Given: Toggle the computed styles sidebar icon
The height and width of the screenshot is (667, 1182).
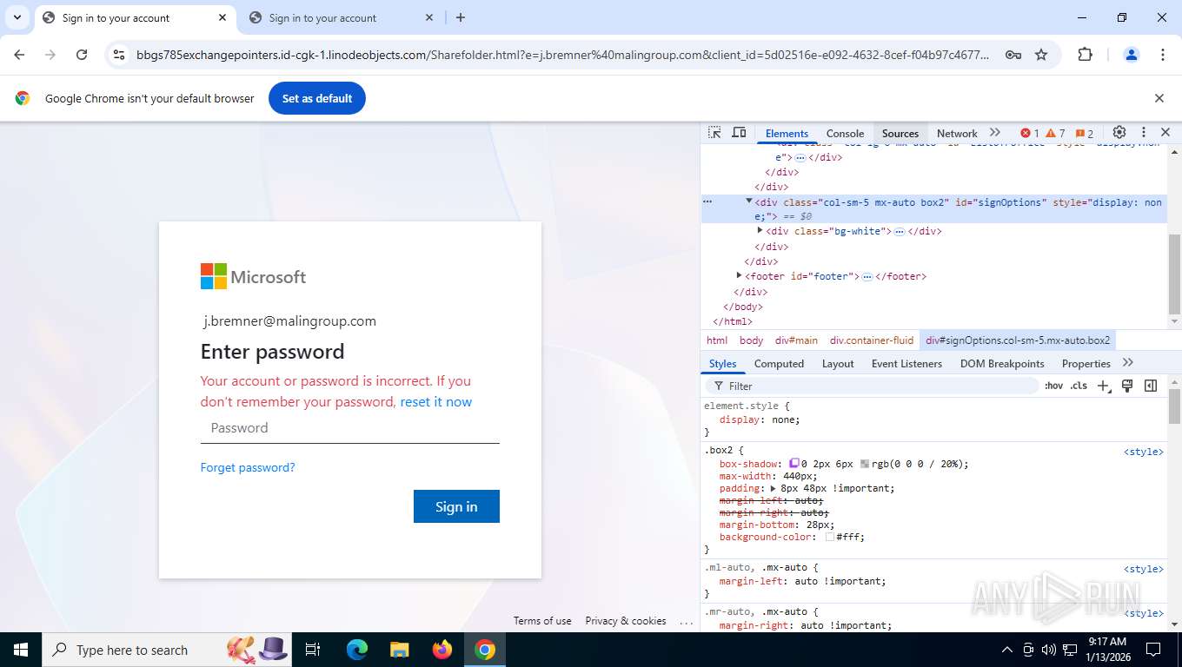Looking at the screenshot, I should point(1151,386).
